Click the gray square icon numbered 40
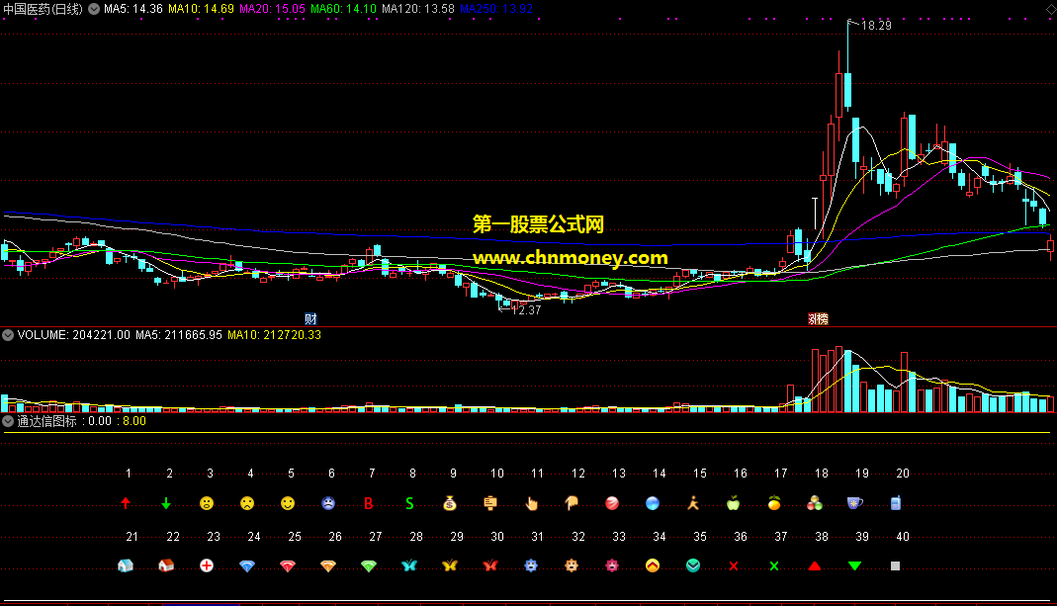The width and height of the screenshot is (1057, 606). click(x=895, y=566)
